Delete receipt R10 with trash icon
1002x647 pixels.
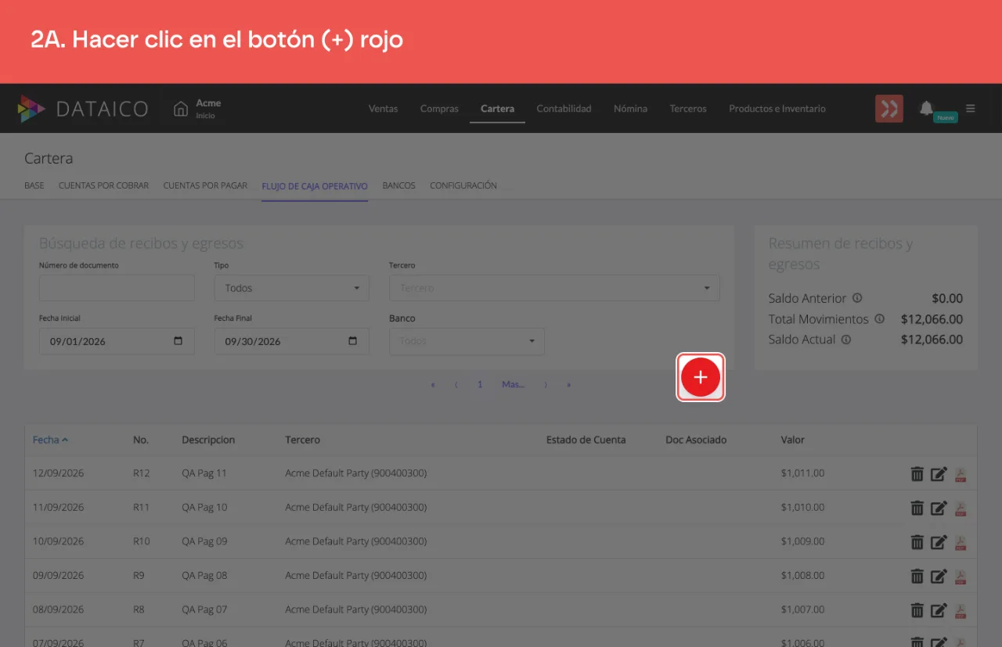917,541
